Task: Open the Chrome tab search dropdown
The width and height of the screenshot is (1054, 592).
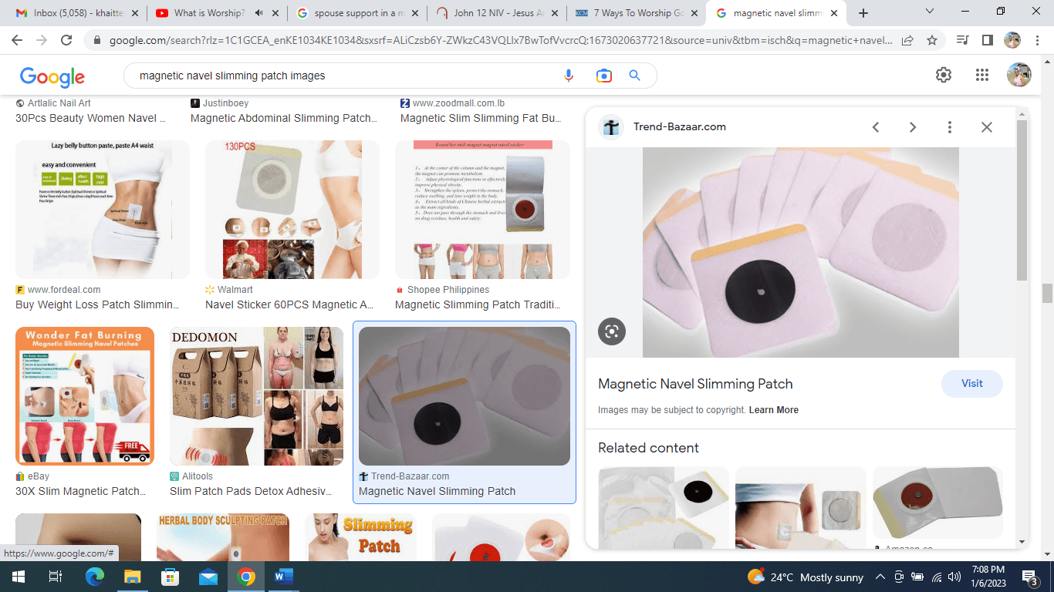Action: tap(930, 12)
